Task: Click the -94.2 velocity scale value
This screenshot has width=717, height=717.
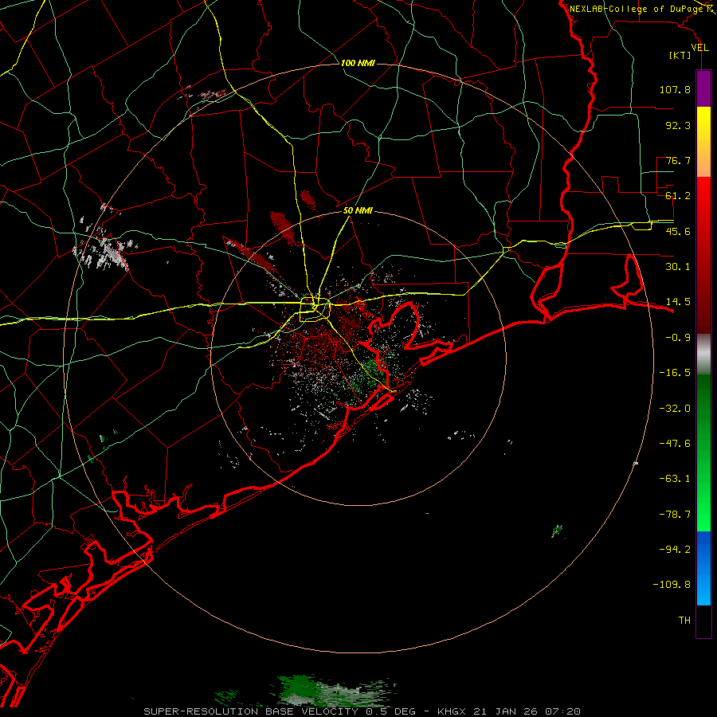Action: tap(675, 550)
